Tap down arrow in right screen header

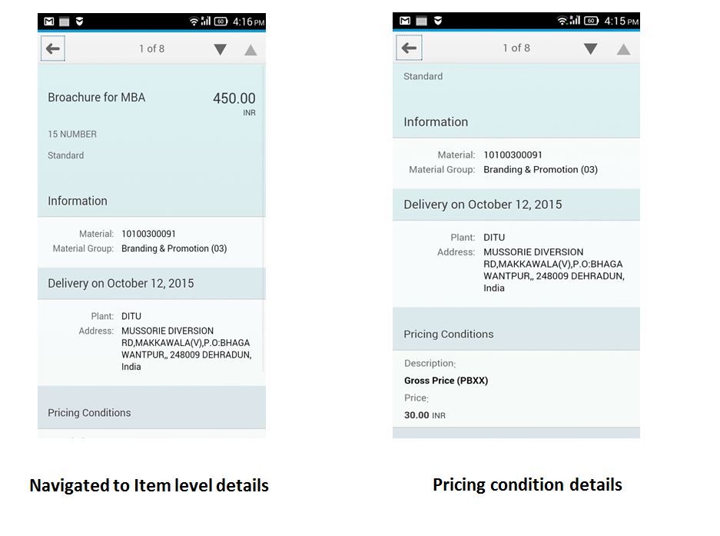(590, 48)
